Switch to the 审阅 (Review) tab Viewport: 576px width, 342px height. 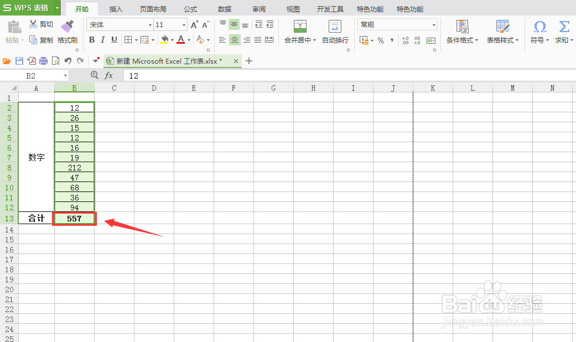(x=259, y=9)
